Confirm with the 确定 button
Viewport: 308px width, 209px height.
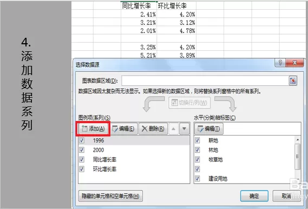(254, 196)
